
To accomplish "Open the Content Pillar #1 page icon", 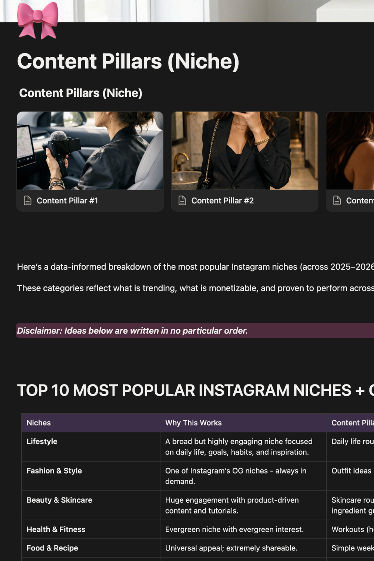I will click(x=28, y=200).
